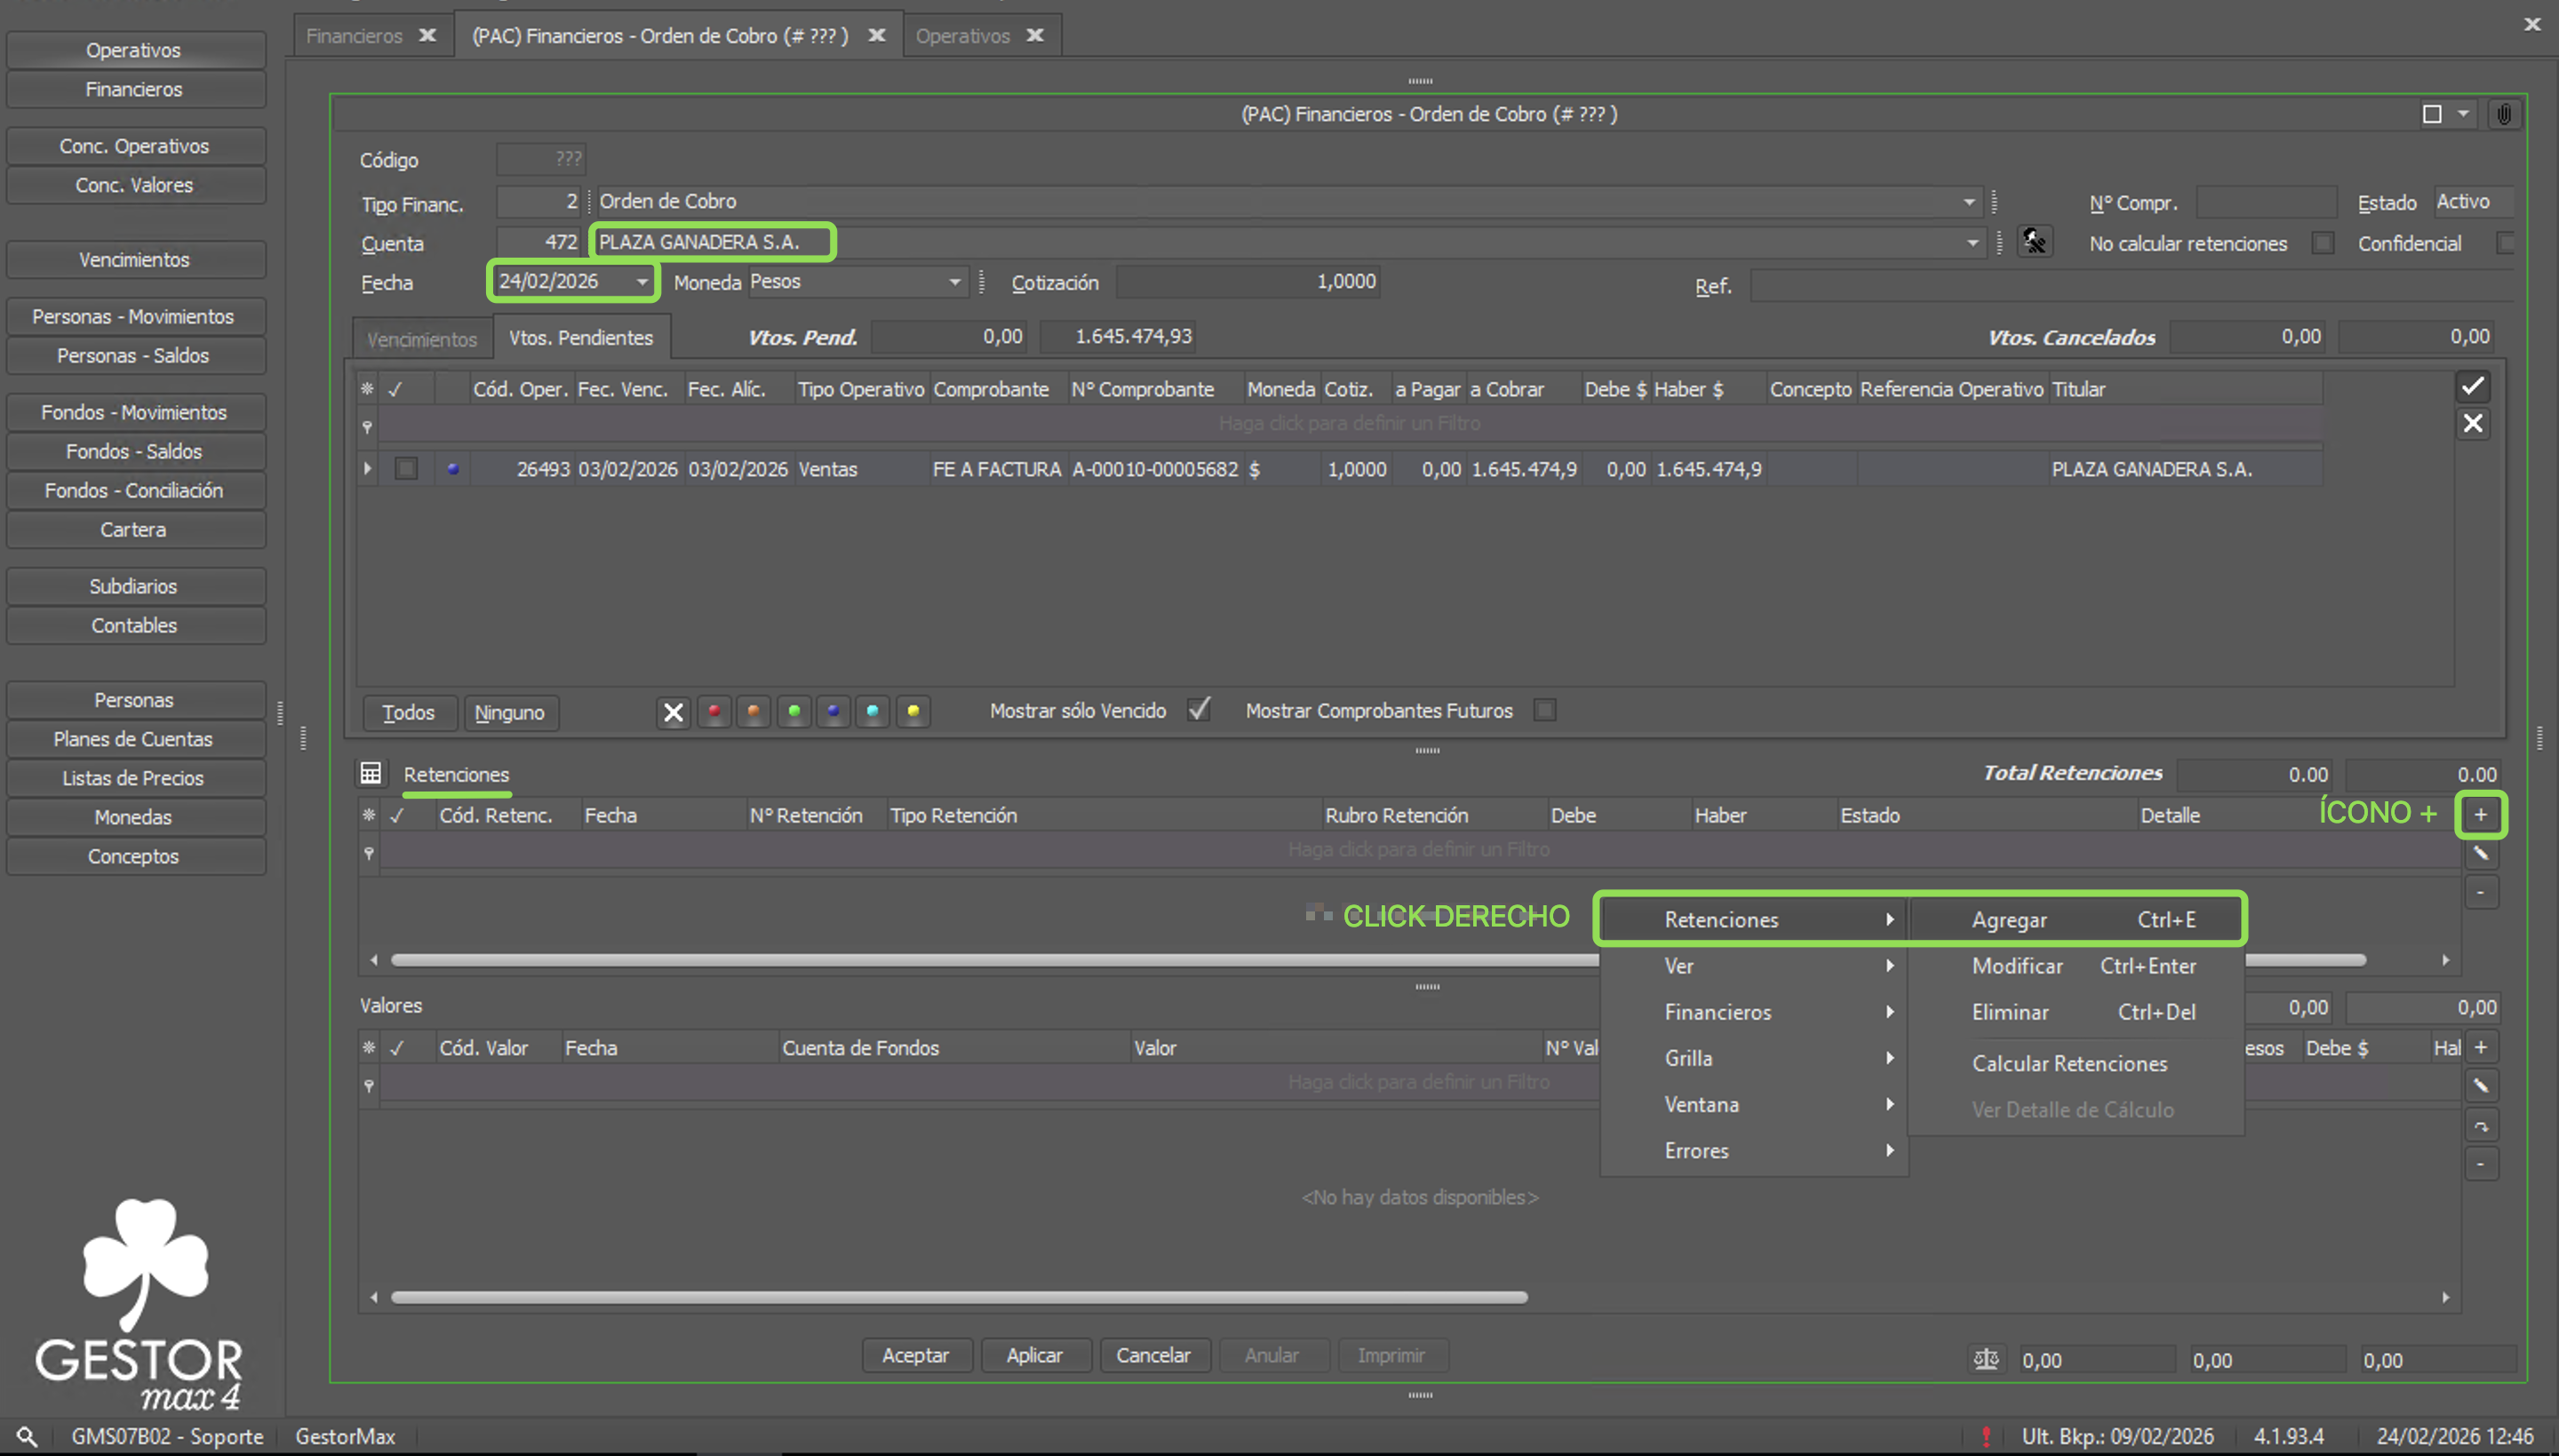
Task: Check No calcular retenciones box
Action: pyautogui.click(x=2322, y=243)
